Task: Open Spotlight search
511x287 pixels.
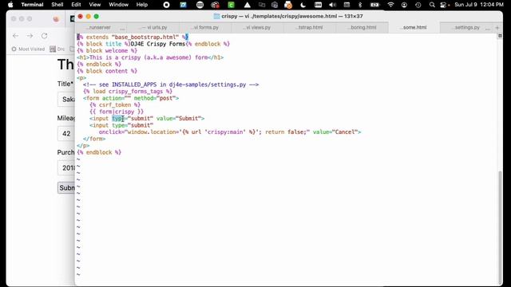Action: pos(432,5)
